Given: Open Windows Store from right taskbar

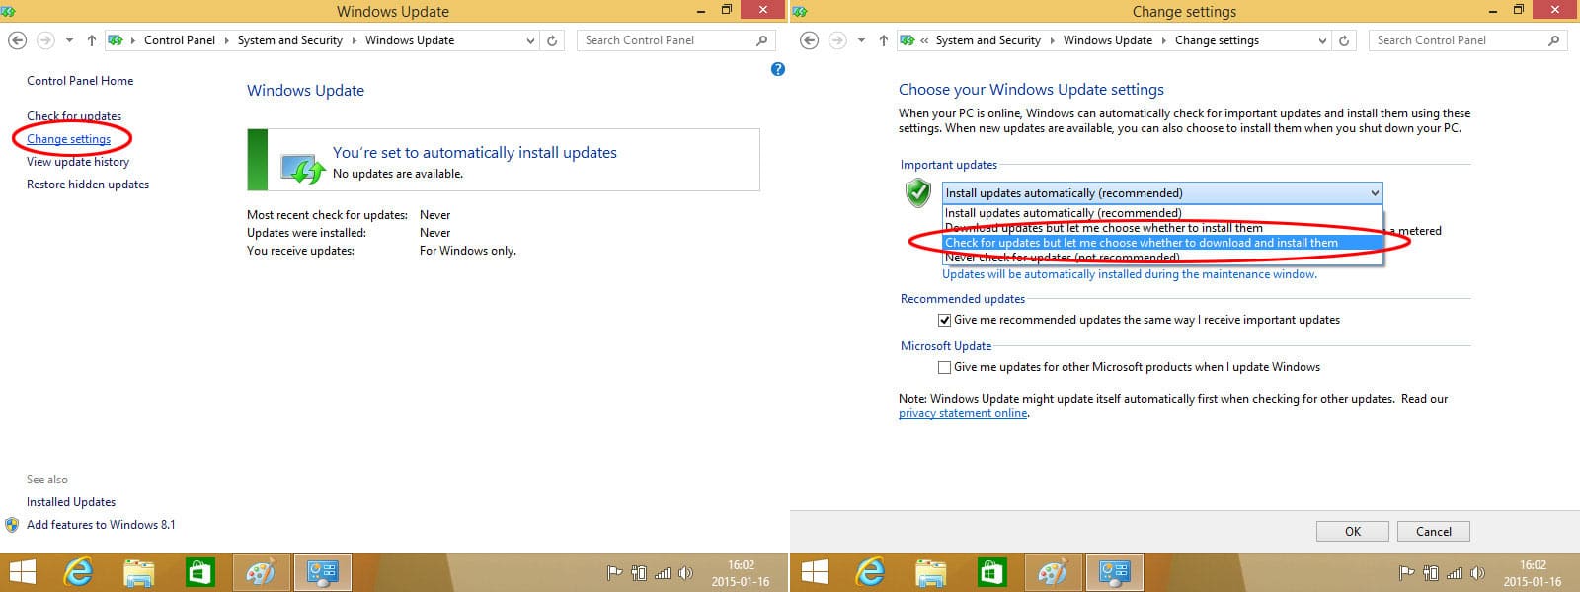Looking at the screenshot, I should (992, 572).
